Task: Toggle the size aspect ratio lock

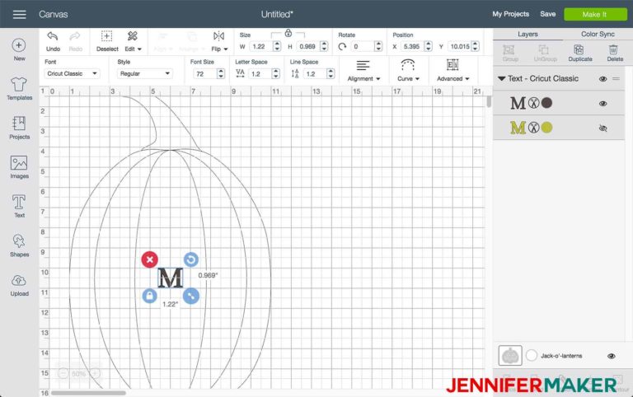Action: (288, 34)
